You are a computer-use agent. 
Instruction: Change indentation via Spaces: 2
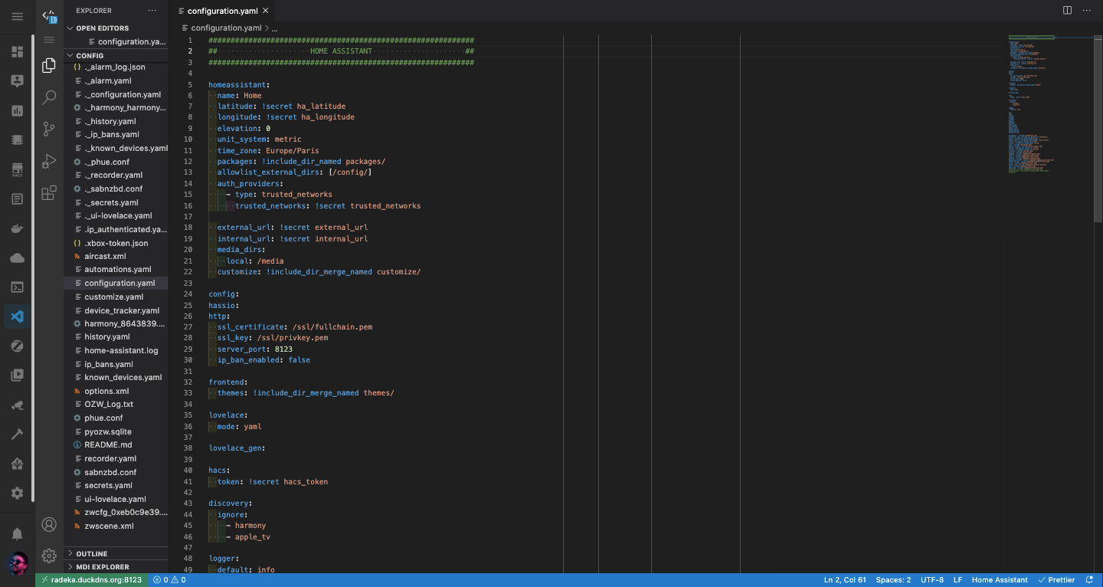[x=894, y=580]
